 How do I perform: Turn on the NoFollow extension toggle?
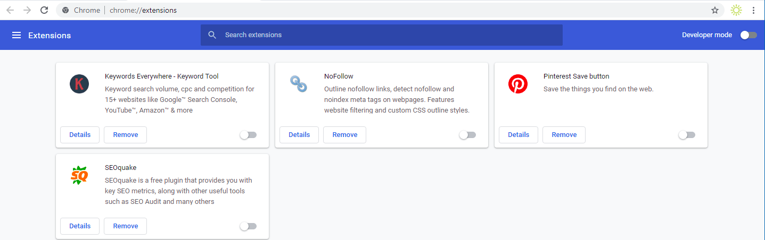[x=467, y=135]
